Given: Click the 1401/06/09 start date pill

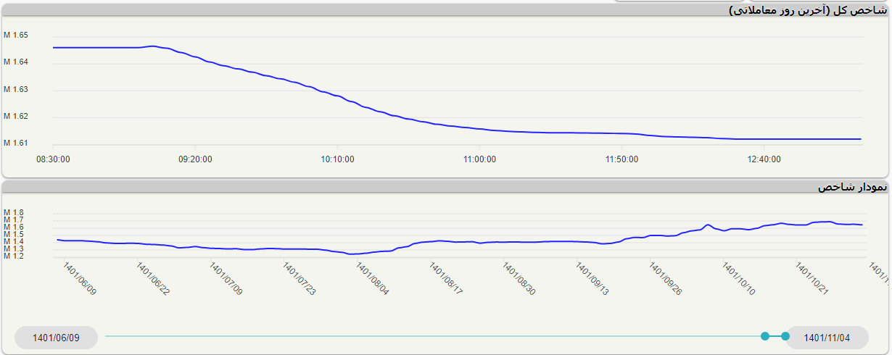Looking at the screenshot, I should coord(56,338).
